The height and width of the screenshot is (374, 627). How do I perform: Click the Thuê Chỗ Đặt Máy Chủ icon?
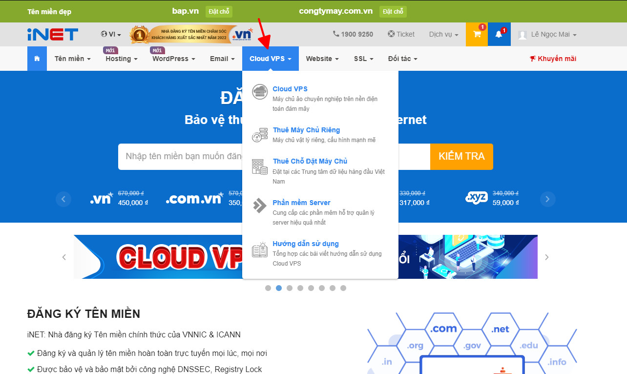(260, 166)
